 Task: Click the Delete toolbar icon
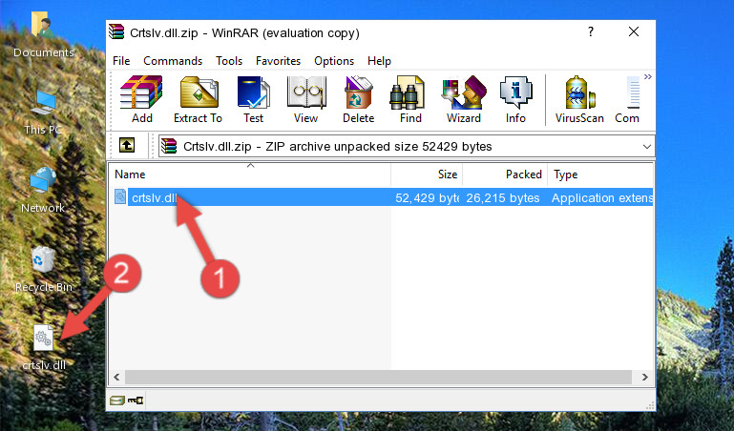[x=358, y=99]
